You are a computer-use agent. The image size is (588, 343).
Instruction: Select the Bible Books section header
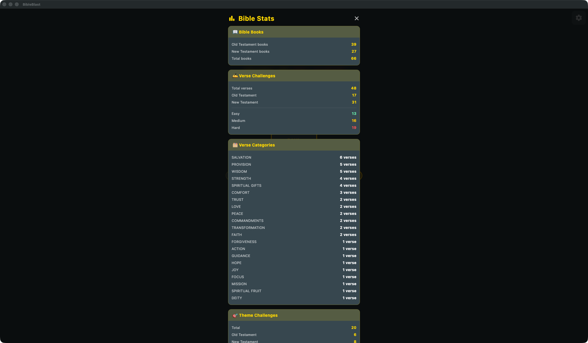[294, 32]
